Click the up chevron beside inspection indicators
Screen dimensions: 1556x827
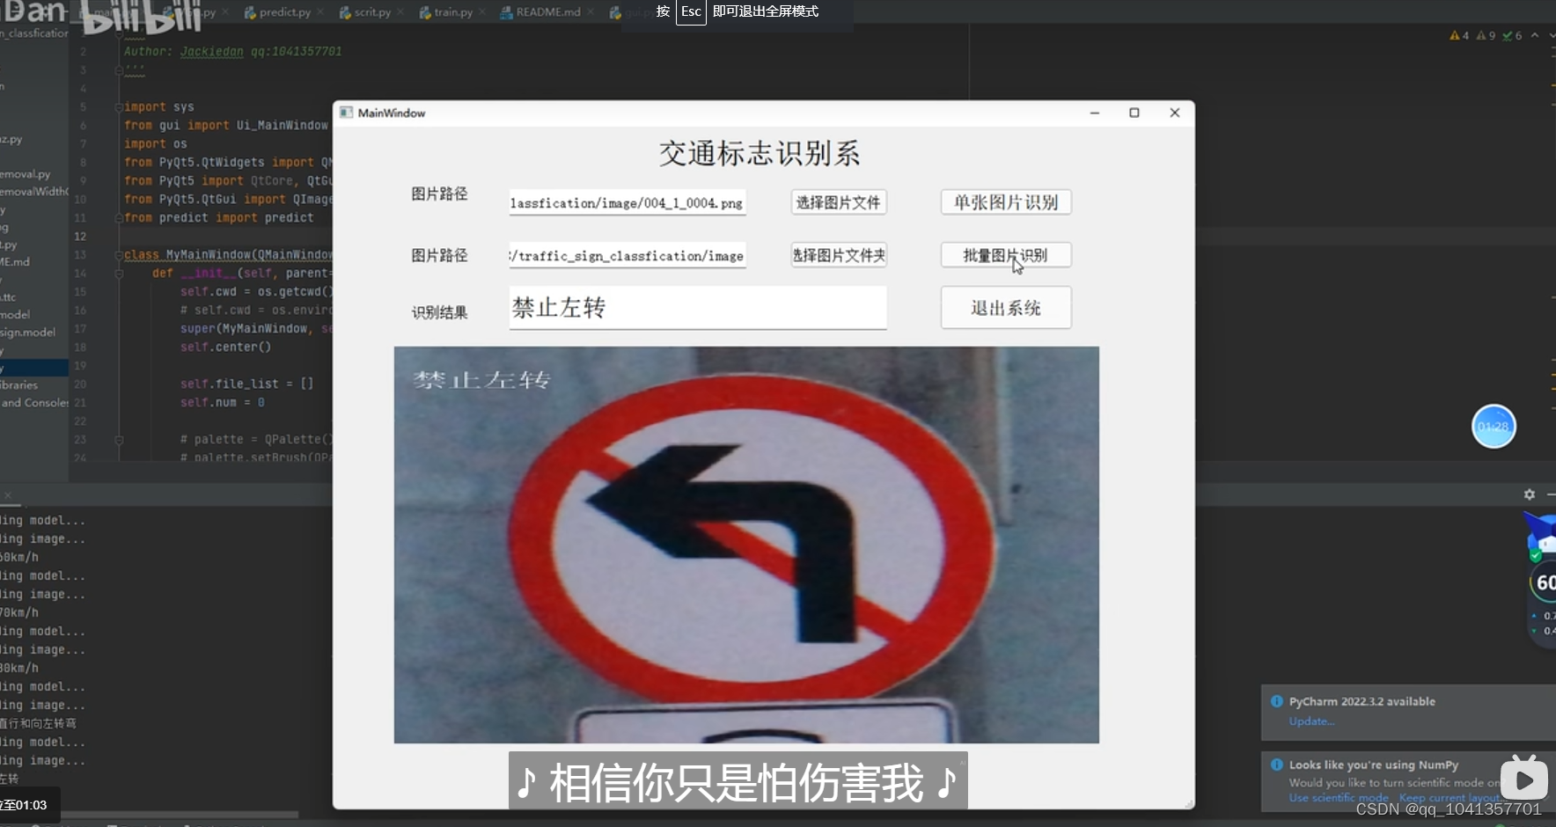click(1535, 36)
